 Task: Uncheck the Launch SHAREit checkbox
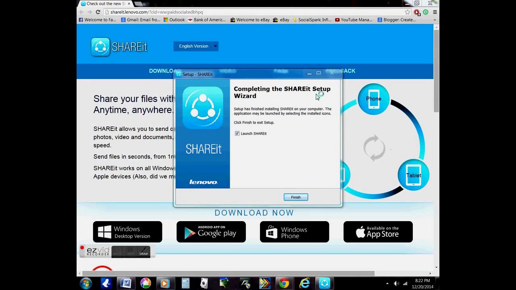tap(237, 133)
